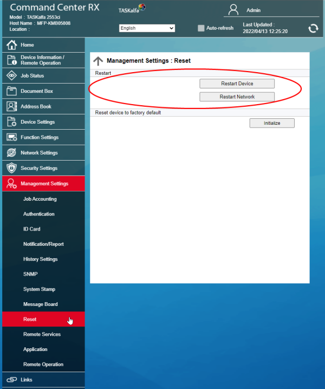The image size is (325, 389).
Task: Click the Address Book contact icon
Action: [x=11, y=106]
